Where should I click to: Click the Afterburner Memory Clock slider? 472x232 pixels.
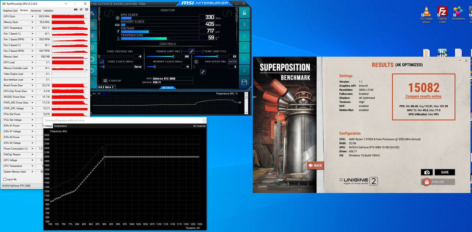(x=163, y=67)
